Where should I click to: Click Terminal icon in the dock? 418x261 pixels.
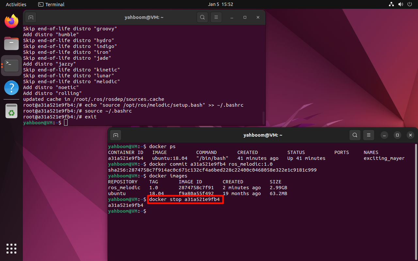(x=11, y=66)
